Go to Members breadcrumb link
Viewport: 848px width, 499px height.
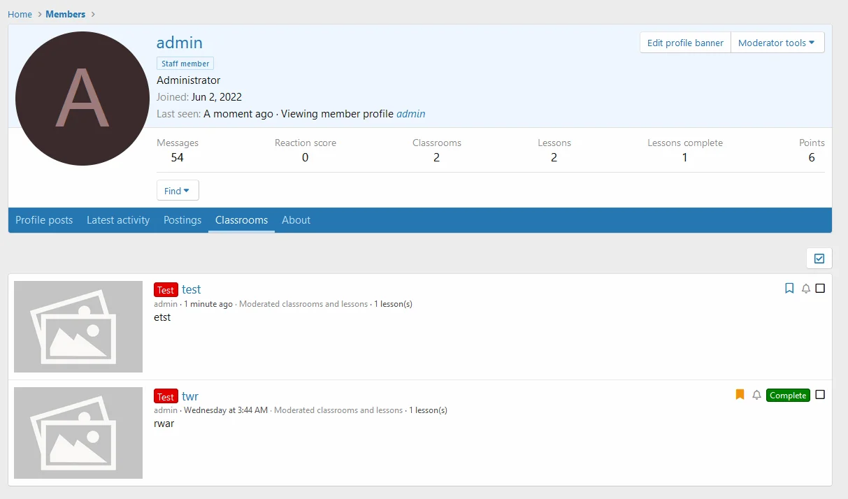[66, 14]
